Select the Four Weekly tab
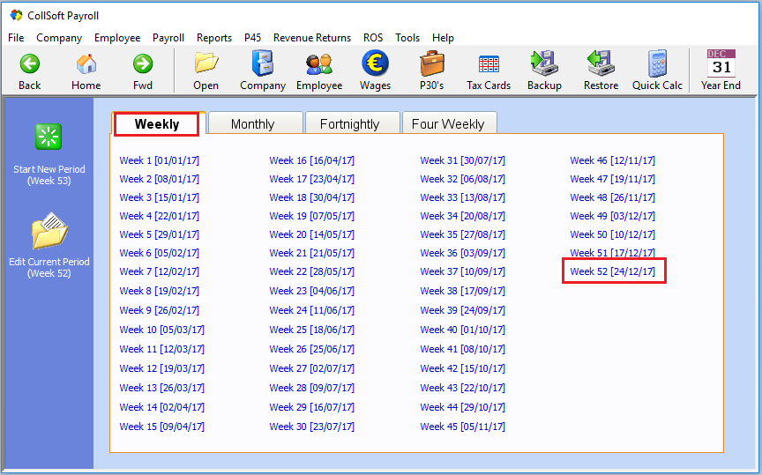 [448, 124]
